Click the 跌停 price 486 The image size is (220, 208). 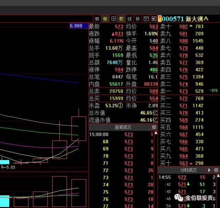click(154, 70)
